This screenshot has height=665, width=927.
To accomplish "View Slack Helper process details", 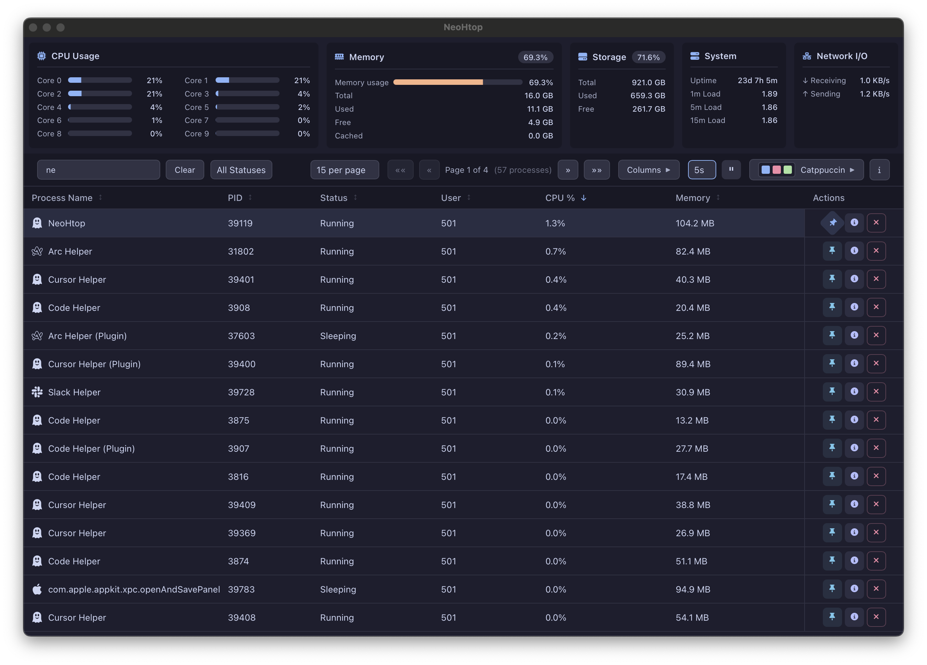I will coord(854,392).
